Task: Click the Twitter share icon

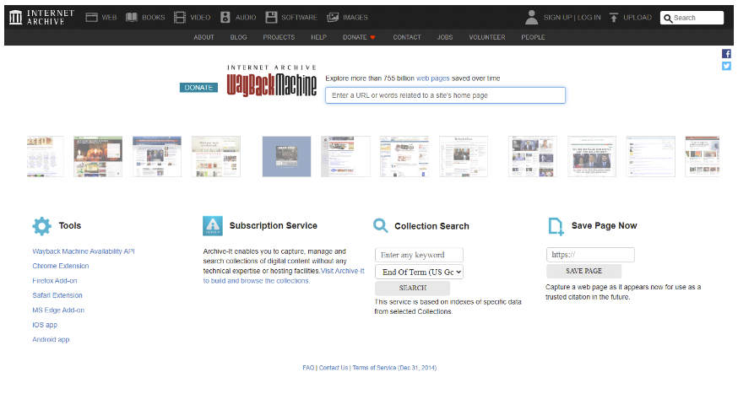Action: click(x=726, y=66)
